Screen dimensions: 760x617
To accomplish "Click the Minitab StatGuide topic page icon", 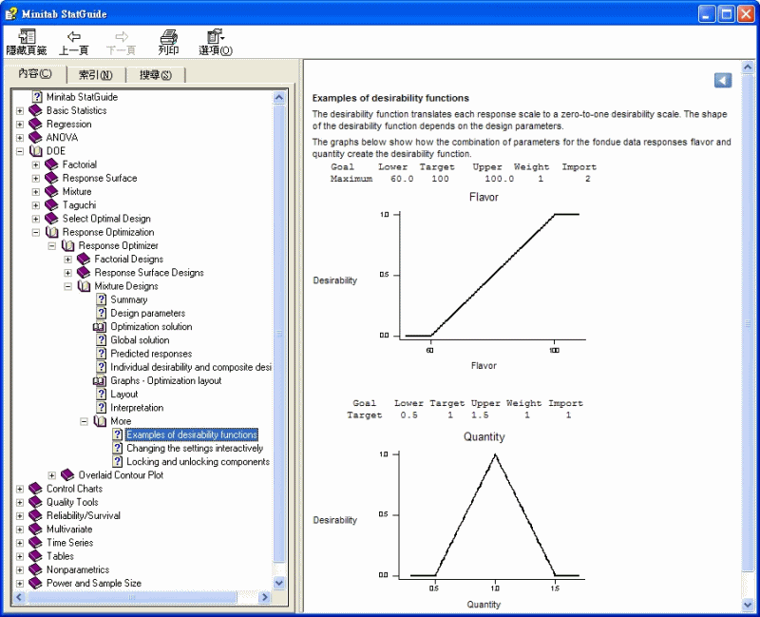I will click(37, 97).
